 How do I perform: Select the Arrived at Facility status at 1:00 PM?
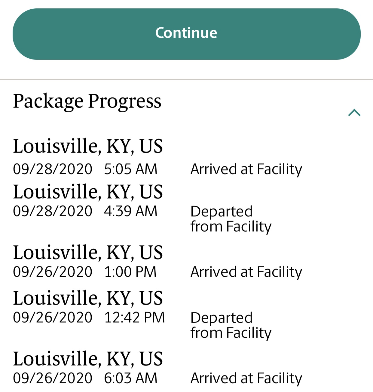[x=246, y=272]
